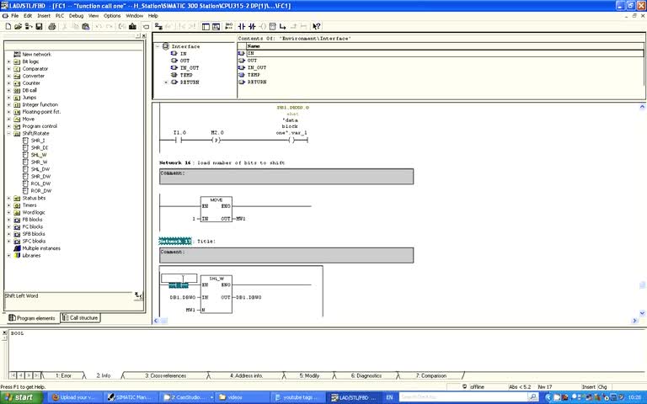This screenshot has height=404, width=647.
Task: Click New network in the elements tree
Action: coord(36,55)
